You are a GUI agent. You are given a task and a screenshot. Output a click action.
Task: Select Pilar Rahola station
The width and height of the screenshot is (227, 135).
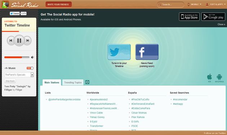coord(138,117)
